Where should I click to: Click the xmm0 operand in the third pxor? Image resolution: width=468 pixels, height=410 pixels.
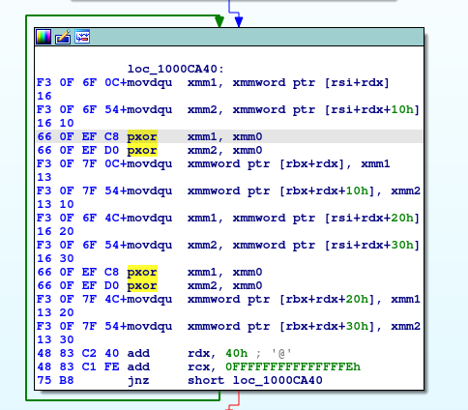coord(248,272)
